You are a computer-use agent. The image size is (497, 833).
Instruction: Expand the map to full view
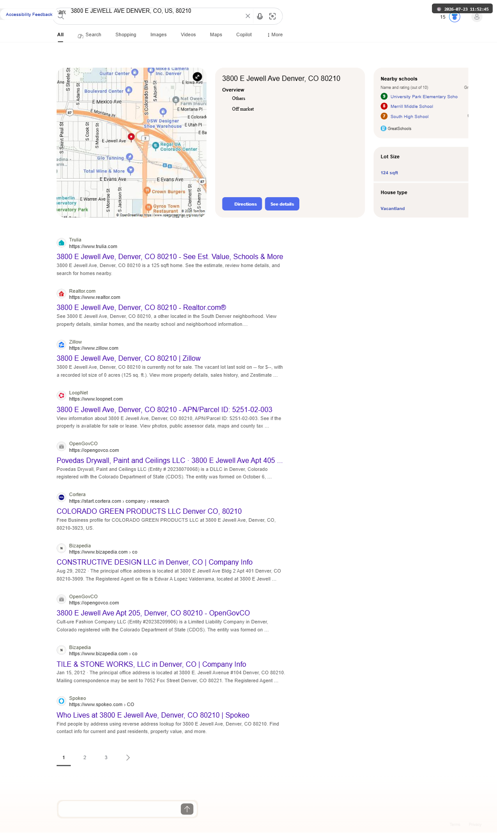click(x=198, y=76)
